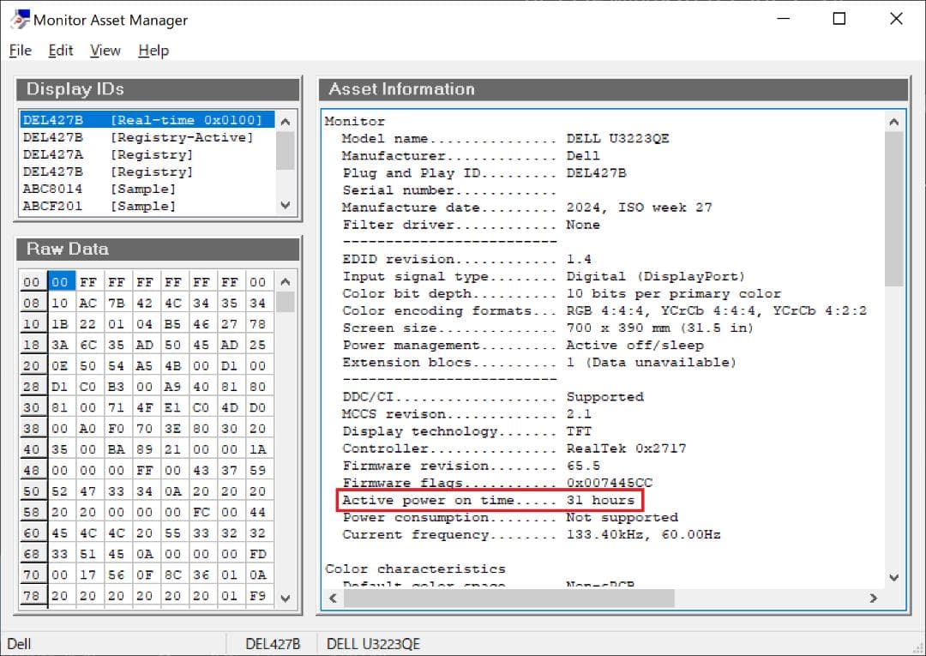926x656 pixels.
Task: Click Raw Data scroll-up arrow
Action: pos(286,281)
